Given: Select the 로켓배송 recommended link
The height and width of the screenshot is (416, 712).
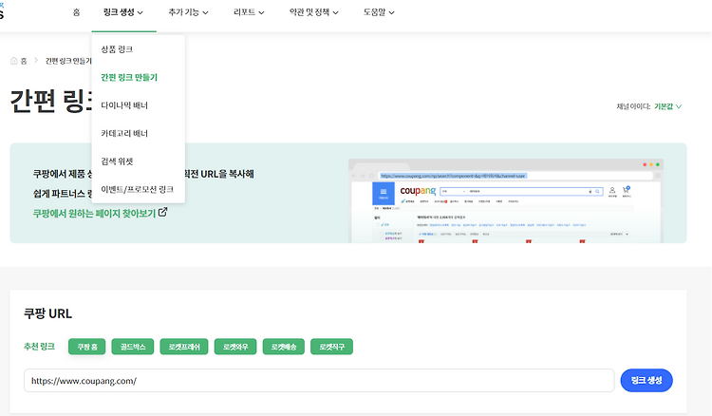Looking at the screenshot, I should tap(283, 347).
